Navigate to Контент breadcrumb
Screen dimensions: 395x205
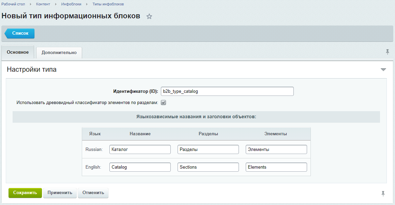pos(43,4)
